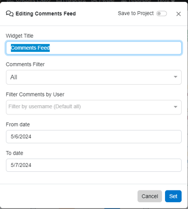The height and width of the screenshot is (209, 188).
Task: Open the Comments Filter dropdown showing All
Action: click(x=94, y=77)
